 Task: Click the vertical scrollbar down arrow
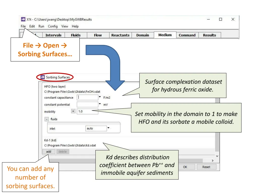(217, 156)
